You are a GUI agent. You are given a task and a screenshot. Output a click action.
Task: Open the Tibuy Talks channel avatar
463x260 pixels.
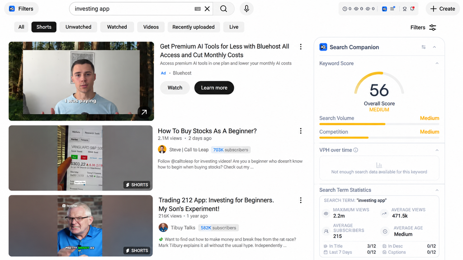tap(163, 227)
